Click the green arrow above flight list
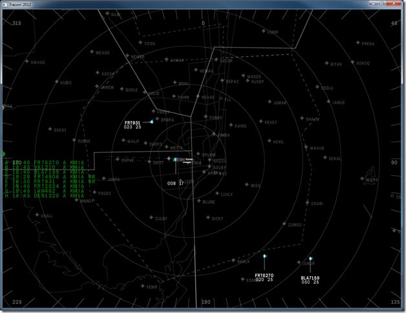Viewport: 406px width, 313px height. (3, 154)
